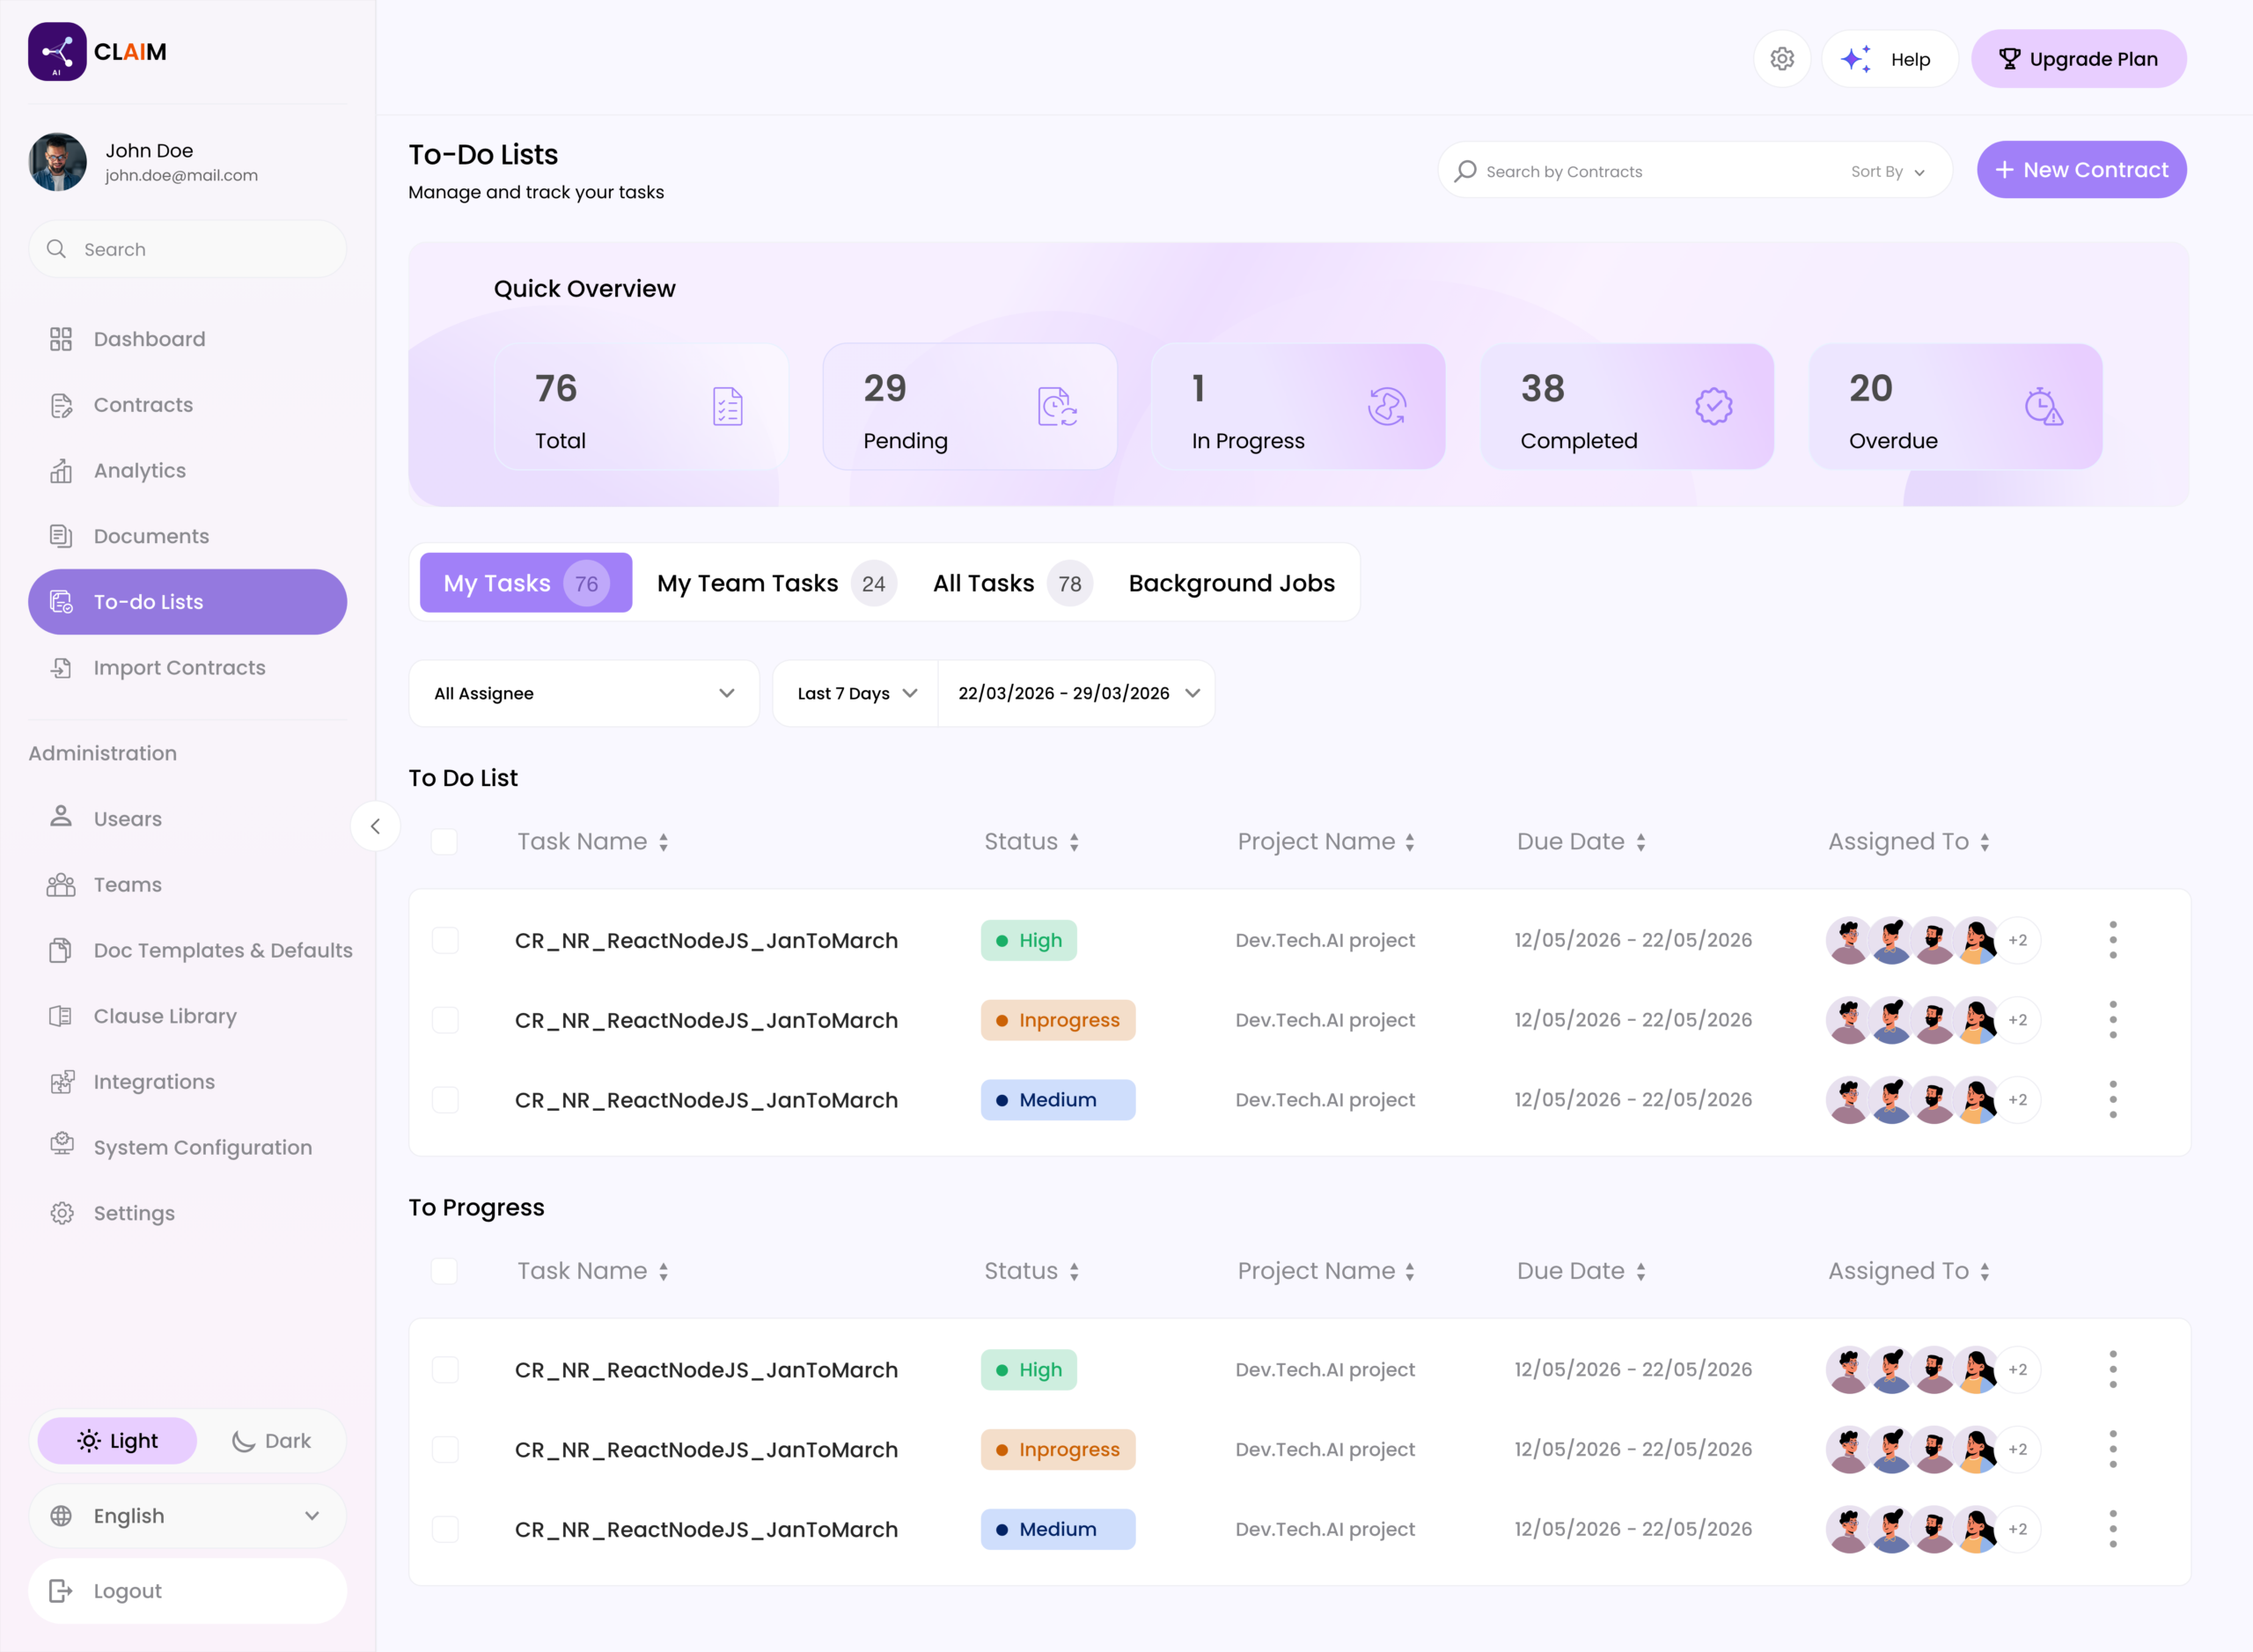The width and height of the screenshot is (2253, 1652).
Task: Open the All Assignee dropdown
Action: click(x=584, y=693)
